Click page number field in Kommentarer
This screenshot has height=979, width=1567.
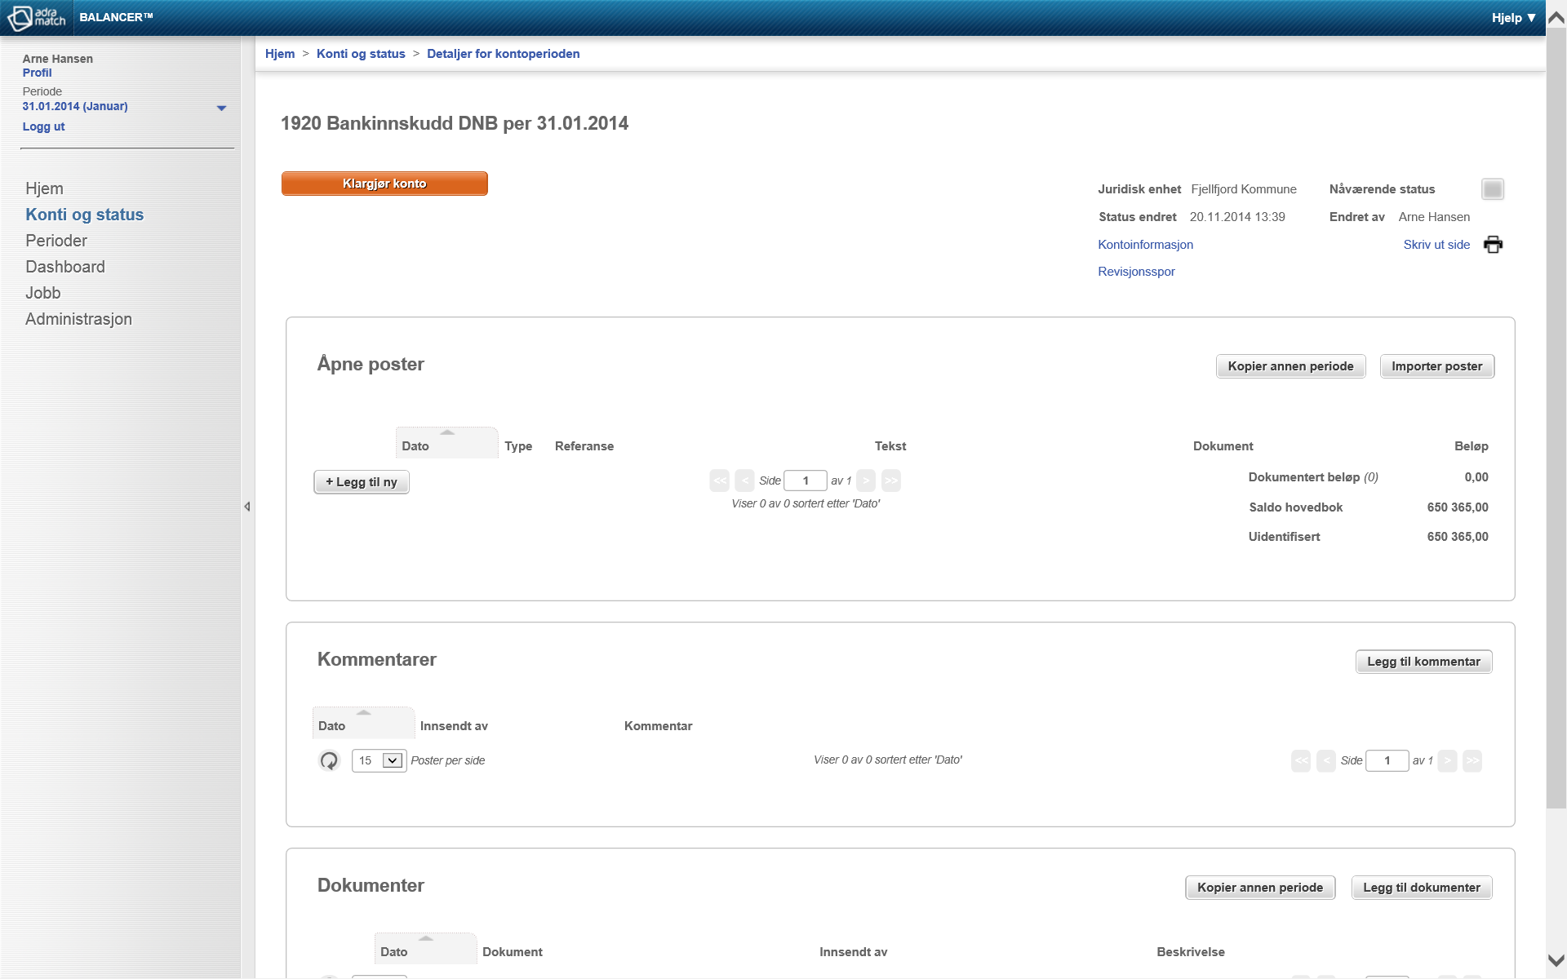click(x=1387, y=760)
